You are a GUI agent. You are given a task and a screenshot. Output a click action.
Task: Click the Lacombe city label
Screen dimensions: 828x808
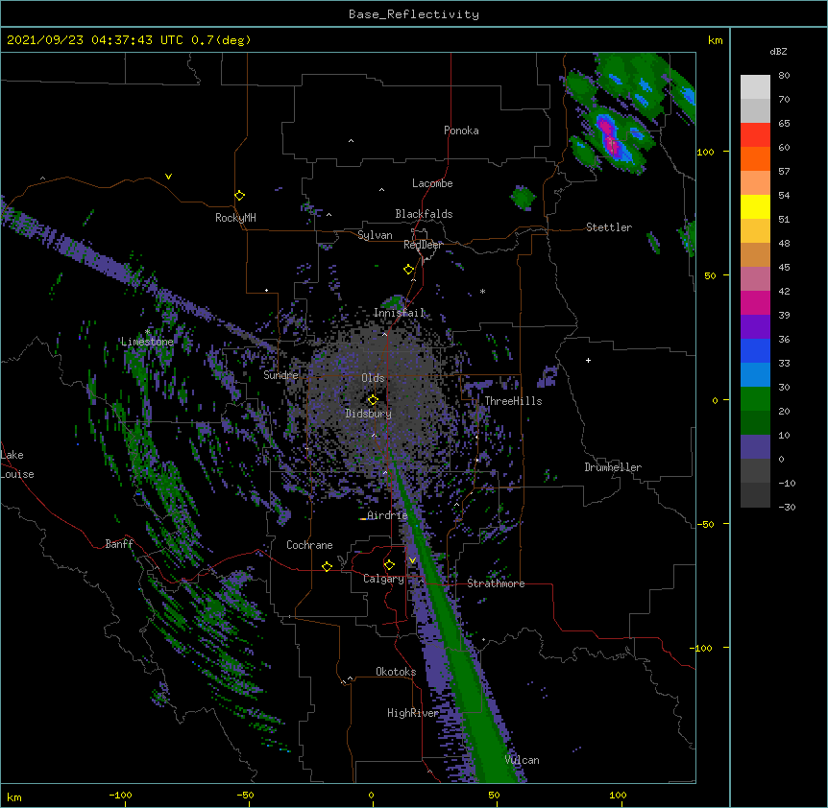[x=432, y=183]
